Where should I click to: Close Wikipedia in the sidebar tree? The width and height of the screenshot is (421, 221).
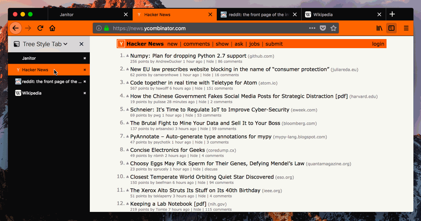[85, 93]
